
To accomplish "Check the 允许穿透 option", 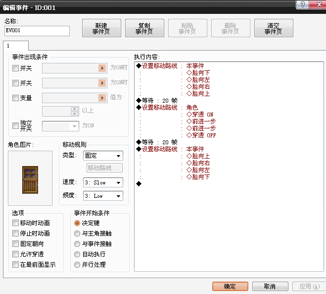I will point(15,254).
